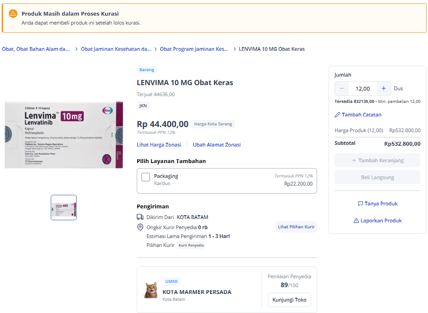Click the supplier rating 89/100
The width and height of the screenshot is (428, 313).
289,285
